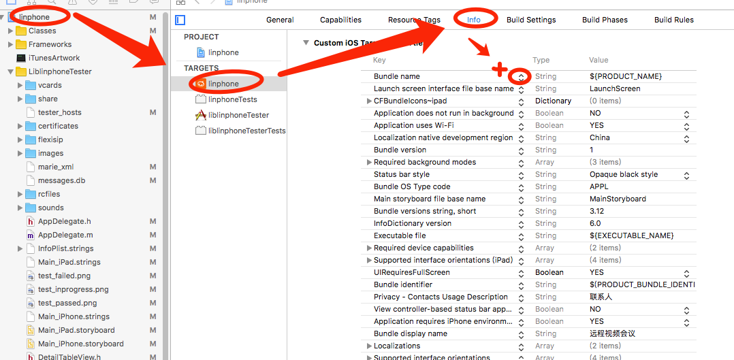
Task: Switch to the Build Rules tab
Action: [674, 20]
